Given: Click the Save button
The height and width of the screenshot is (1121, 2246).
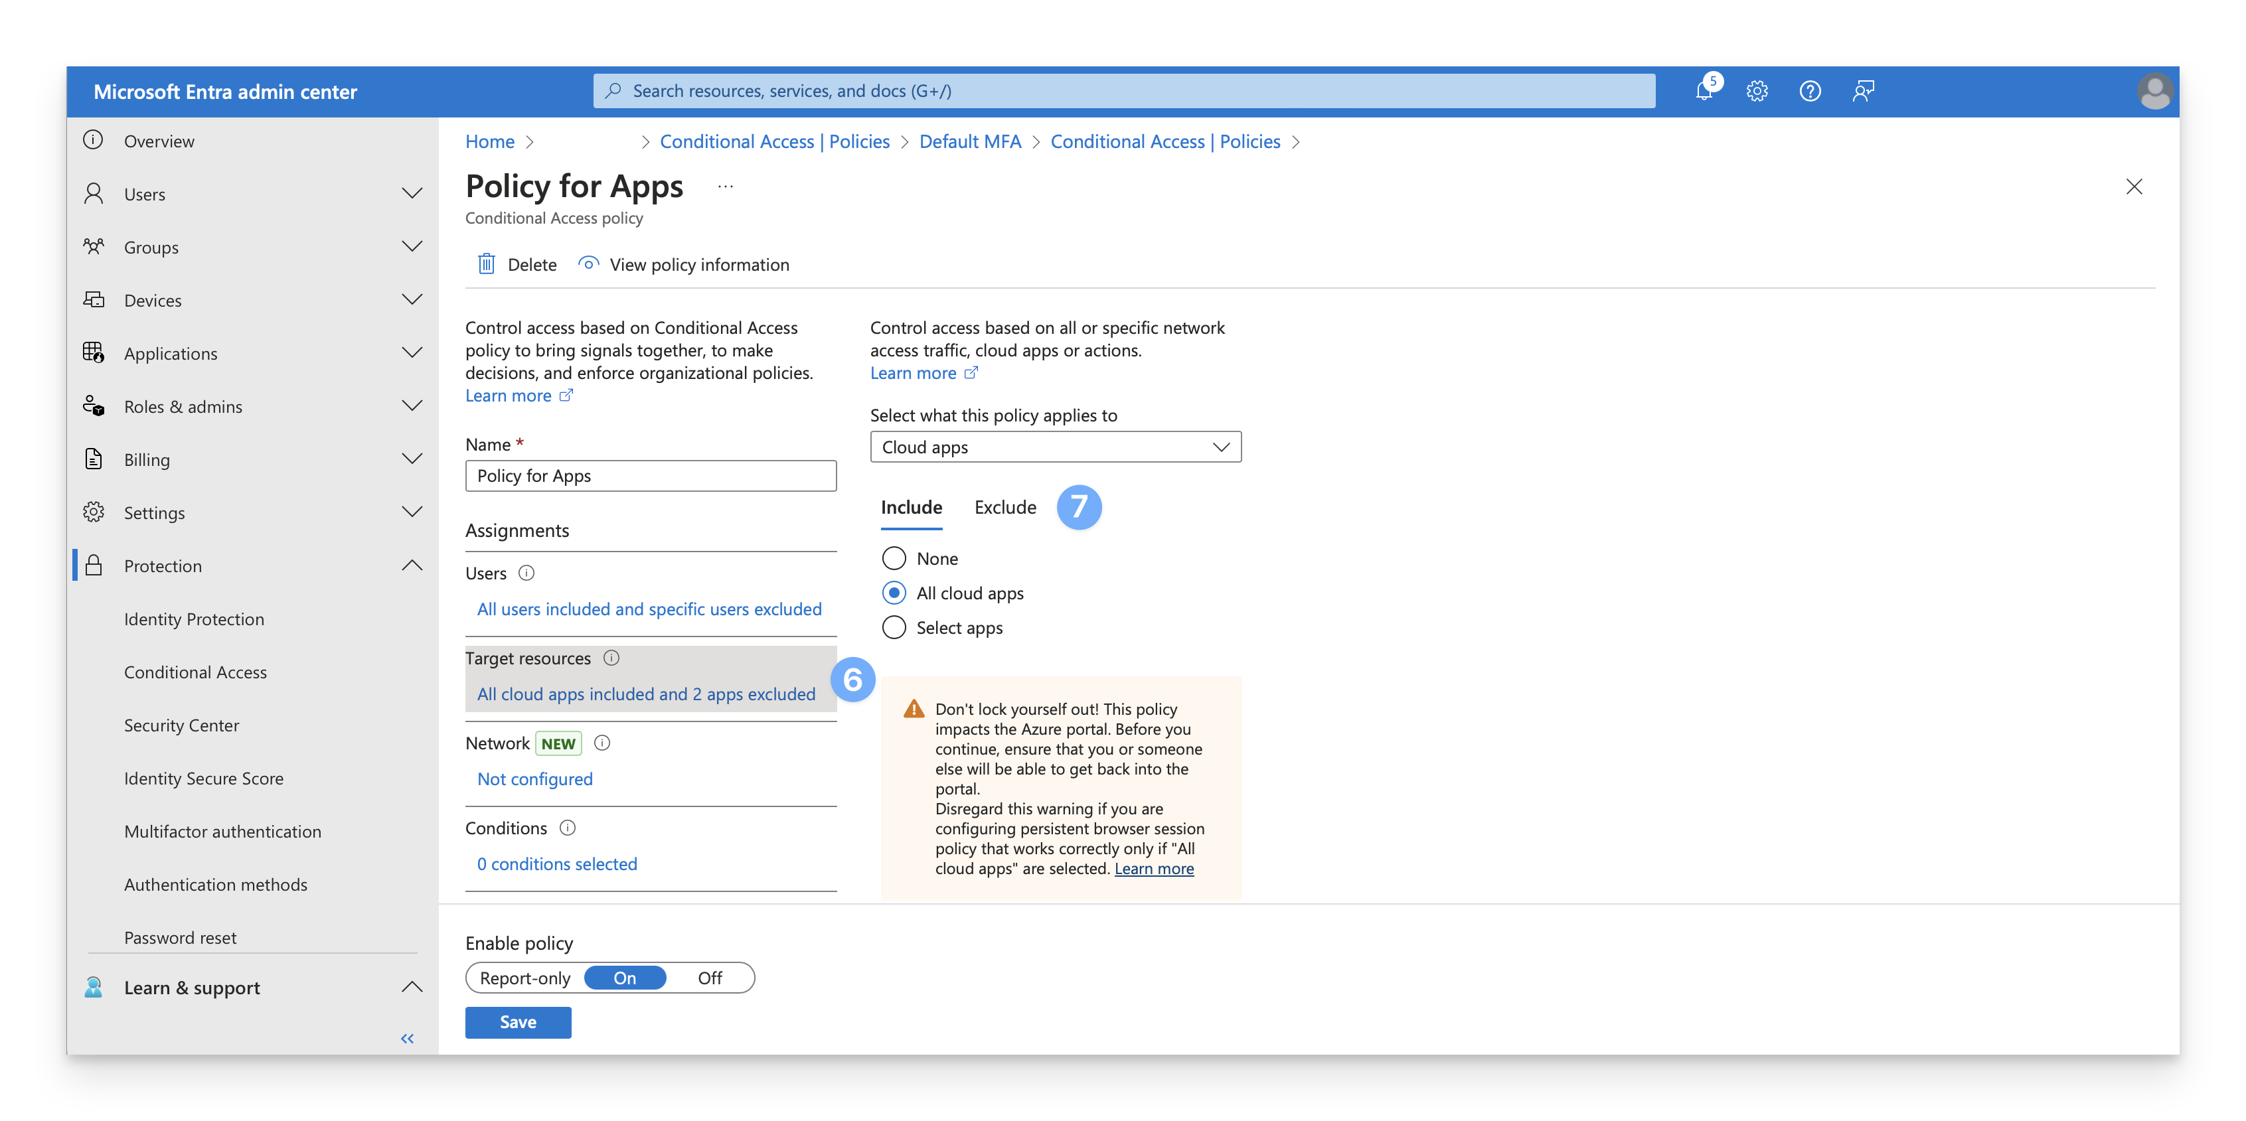Looking at the screenshot, I should coord(518,1023).
